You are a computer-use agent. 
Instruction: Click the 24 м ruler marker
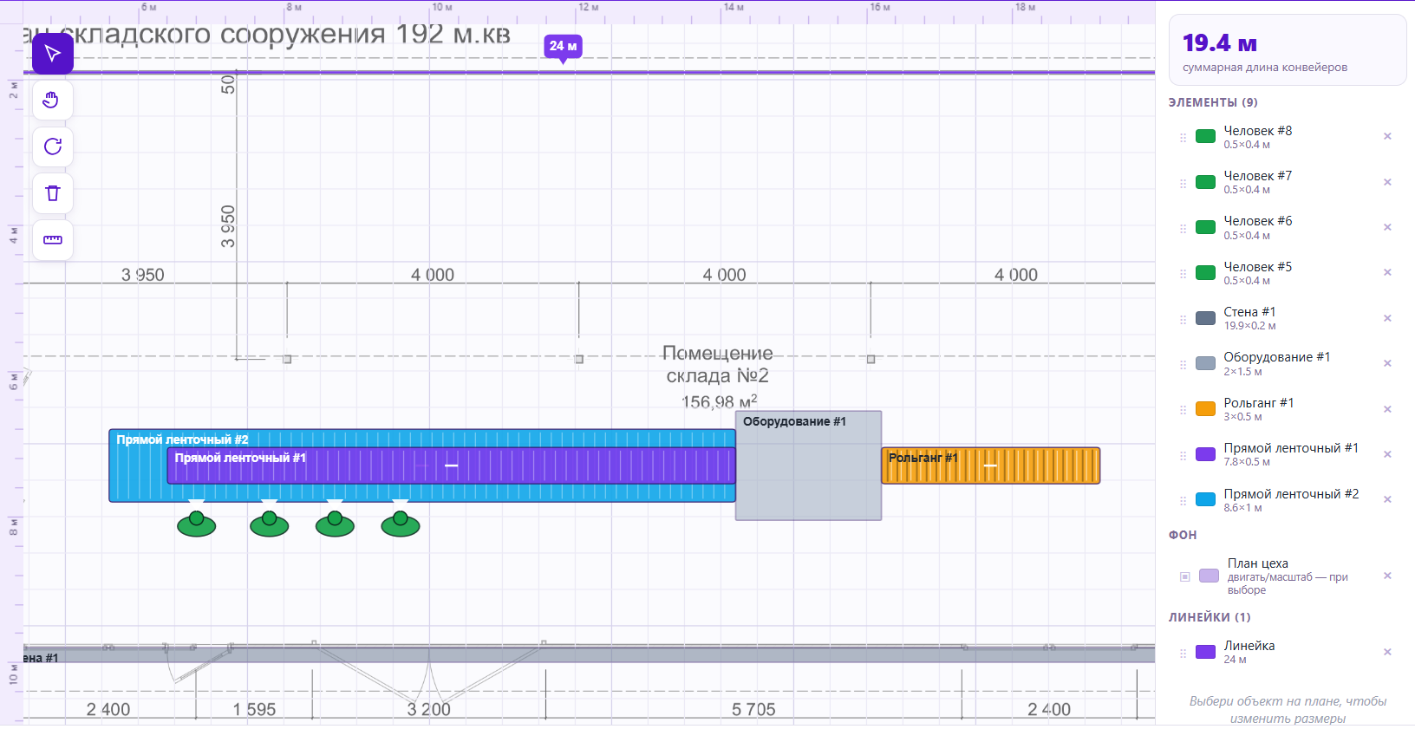[x=563, y=46]
